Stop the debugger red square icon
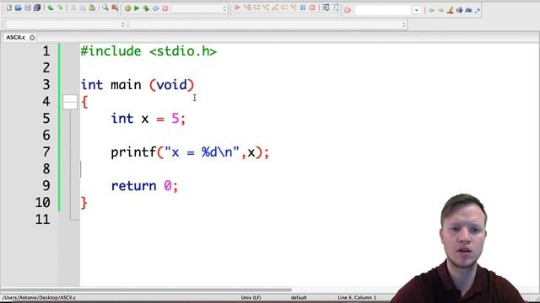This screenshot has height=303, width=540. [x=312, y=8]
